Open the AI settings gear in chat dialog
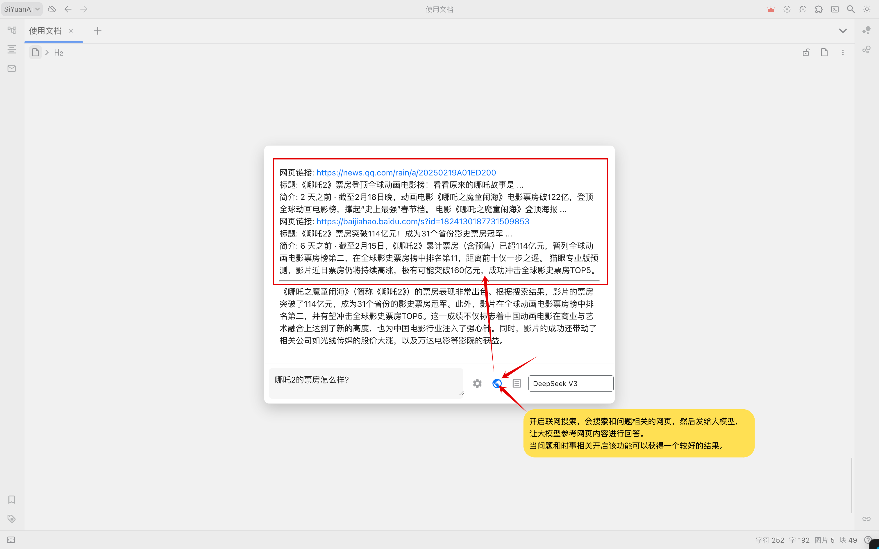The image size is (879, 549). (477, 383)
